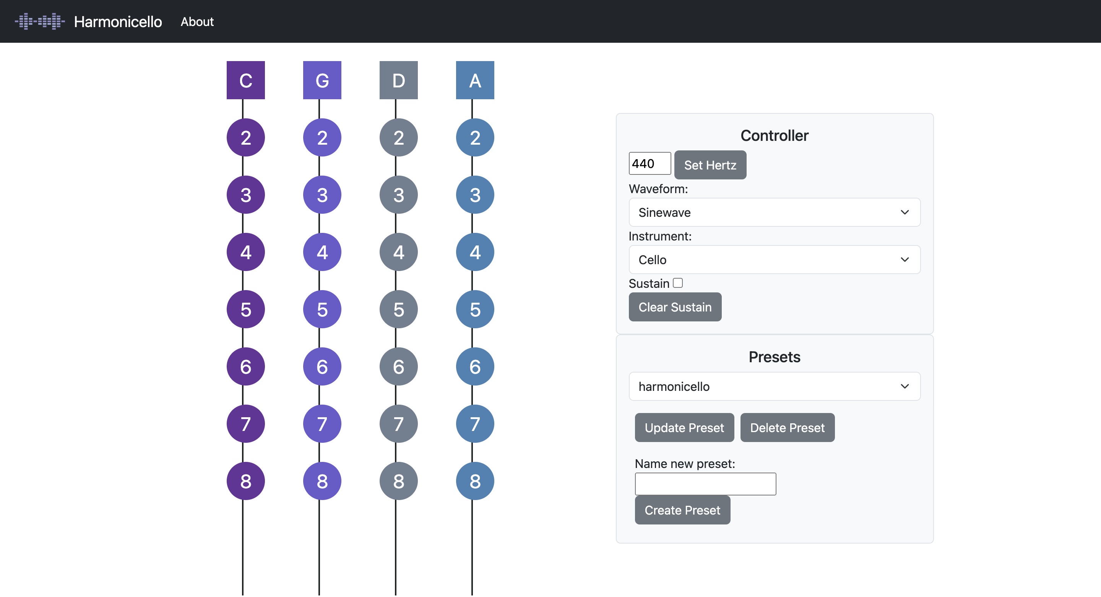Enable the Sustain checkbox

[679, 282]
